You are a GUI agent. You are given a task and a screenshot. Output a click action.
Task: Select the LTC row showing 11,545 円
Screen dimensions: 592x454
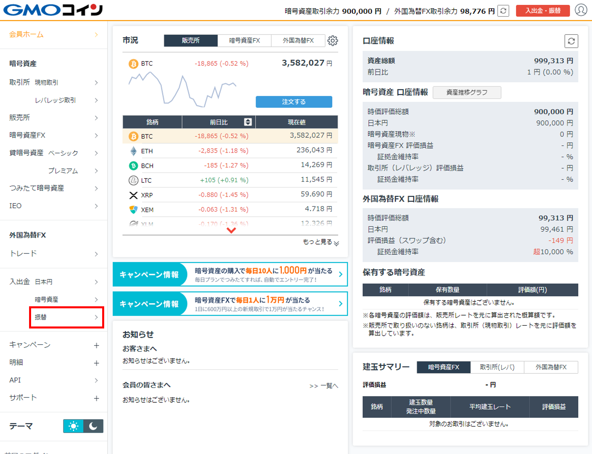click(x=230, y=180)
